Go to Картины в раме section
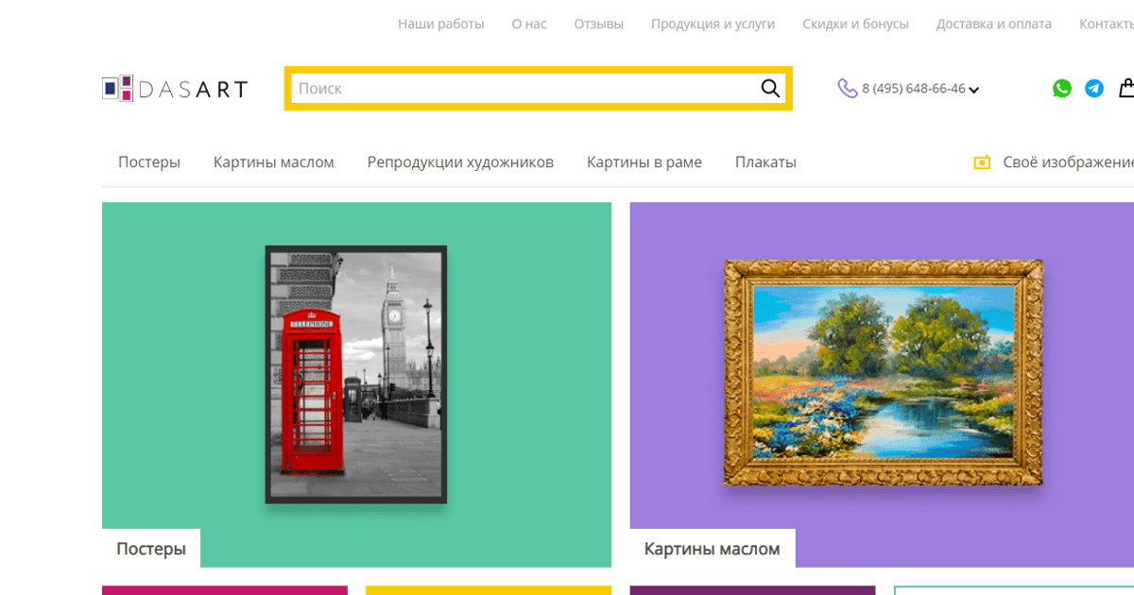 644,162
